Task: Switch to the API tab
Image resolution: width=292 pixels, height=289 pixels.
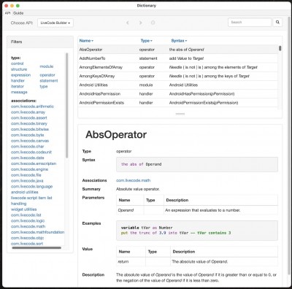Action: [x=7, y=13]
